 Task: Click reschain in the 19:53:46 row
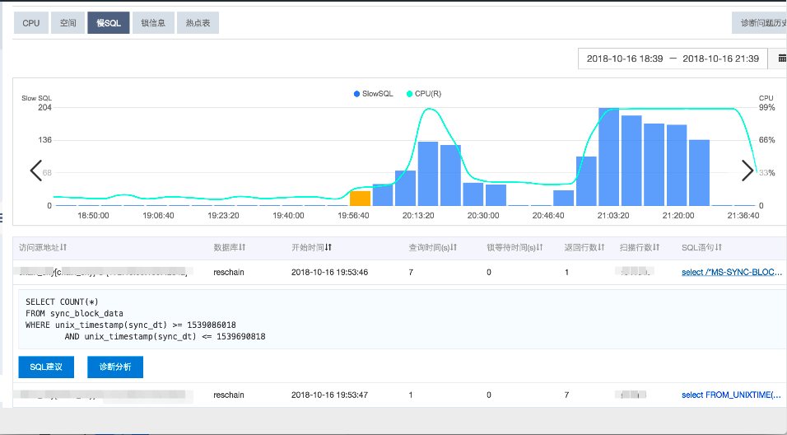[x=229, y=272]
